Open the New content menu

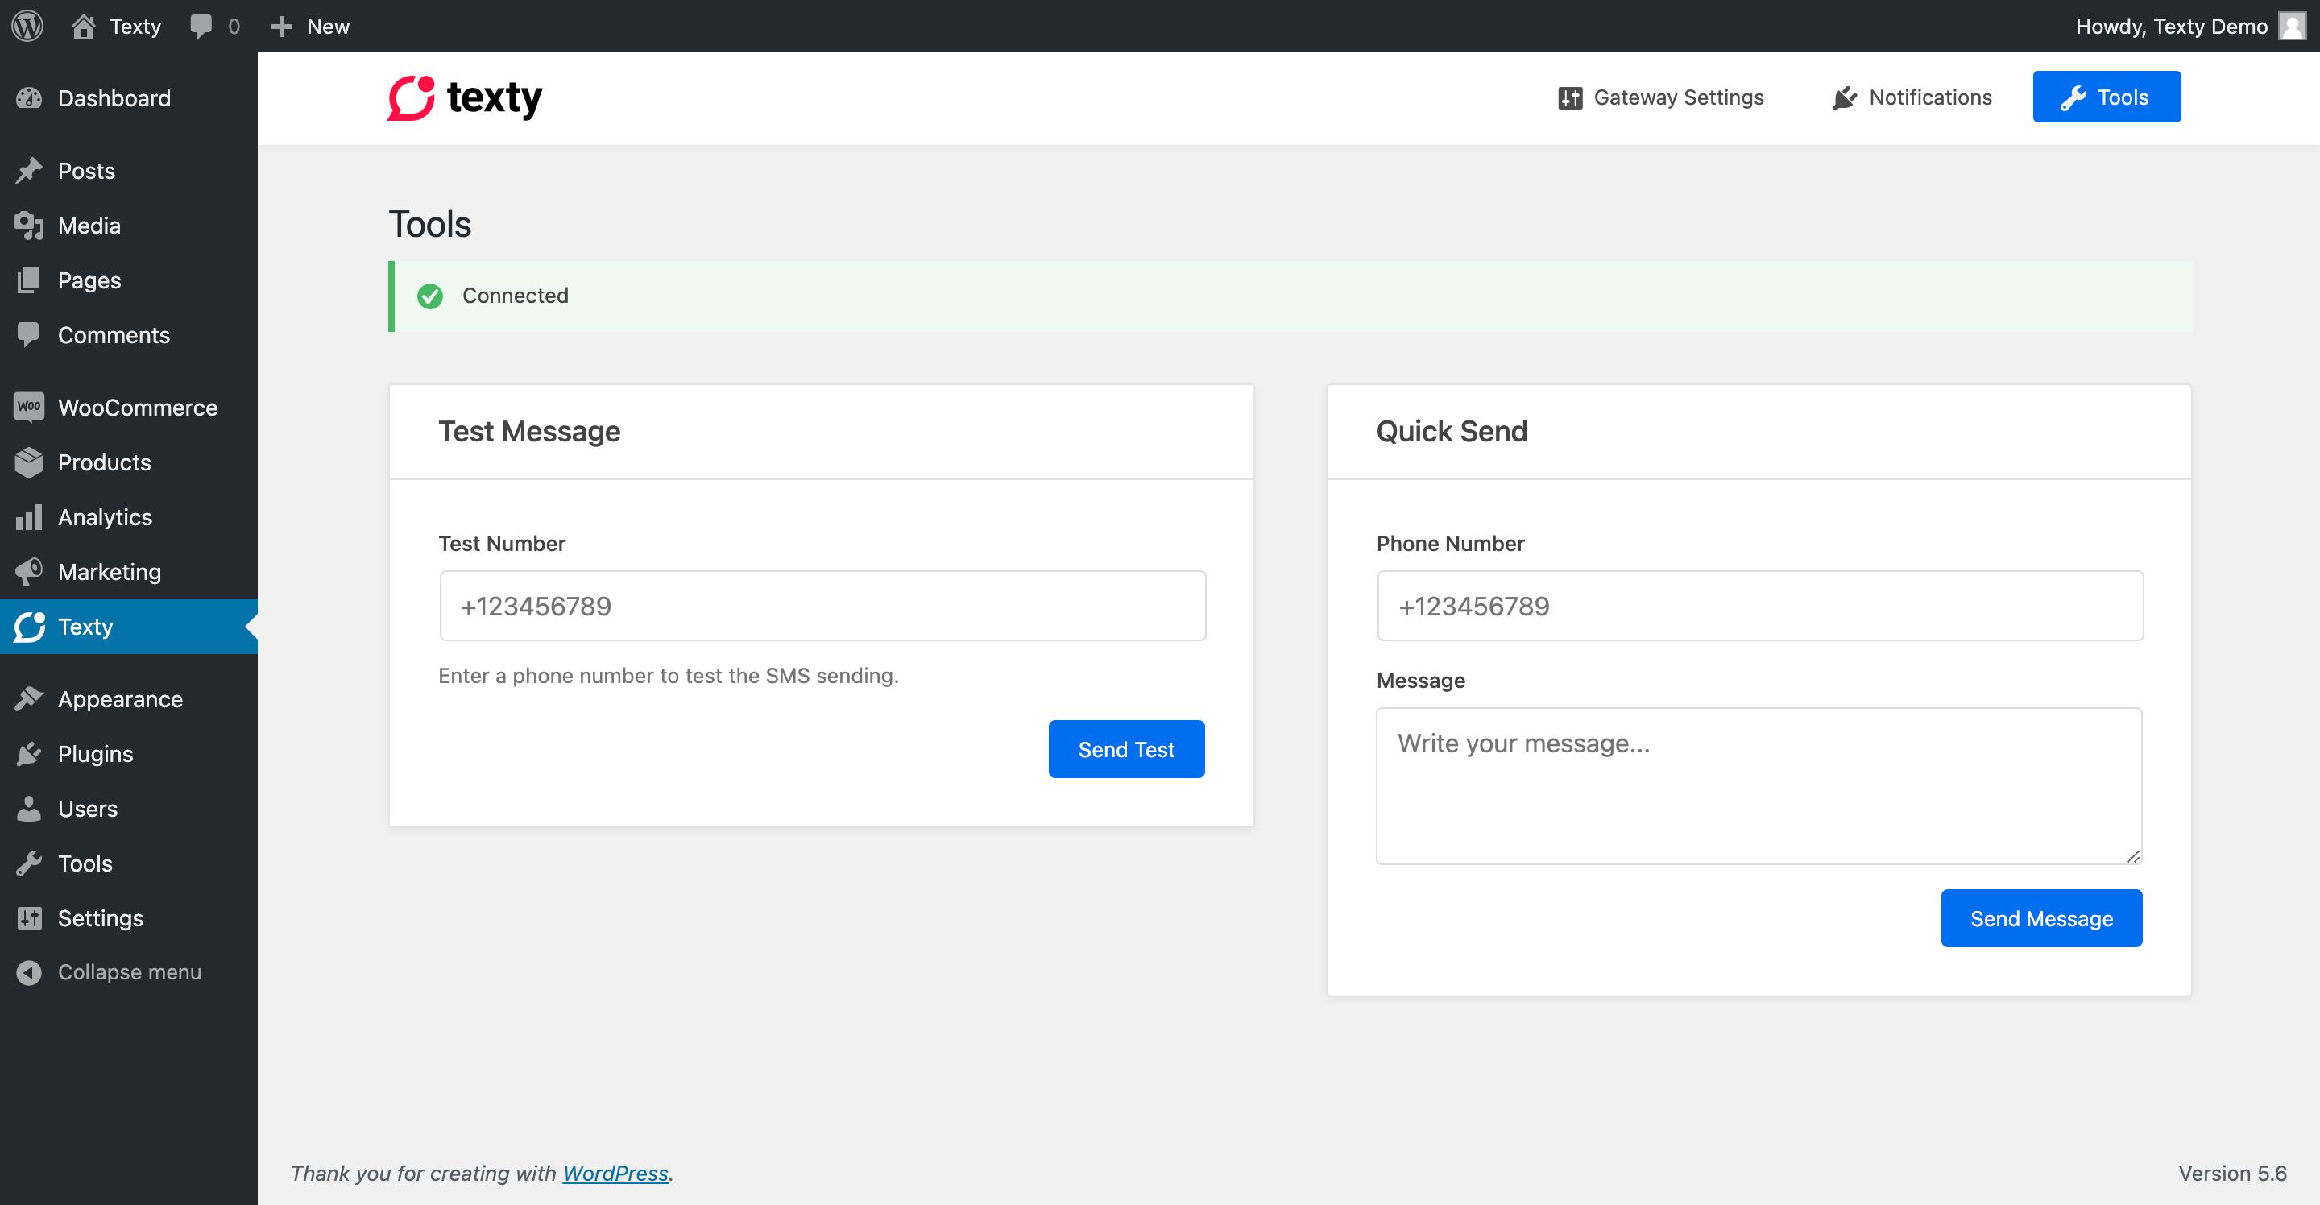[310, 25]
